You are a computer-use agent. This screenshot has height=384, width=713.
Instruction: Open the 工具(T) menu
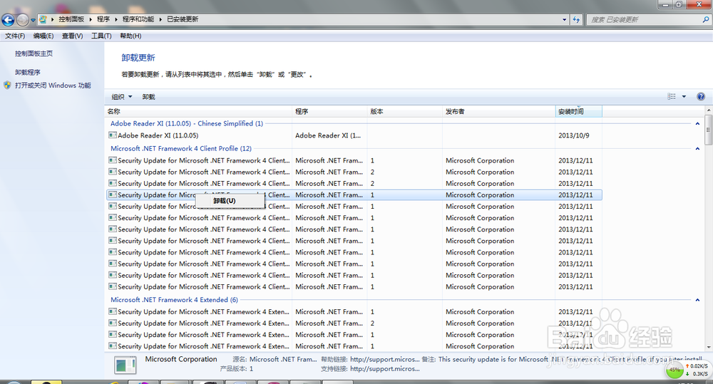pyautogui.click(x=101, y=36)
